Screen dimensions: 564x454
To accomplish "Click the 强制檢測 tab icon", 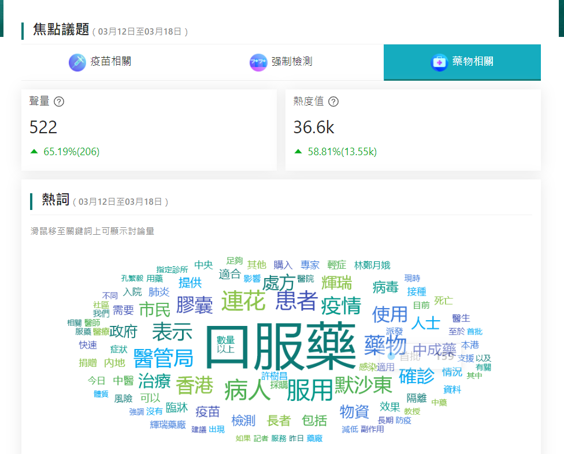I will [258, 62].
